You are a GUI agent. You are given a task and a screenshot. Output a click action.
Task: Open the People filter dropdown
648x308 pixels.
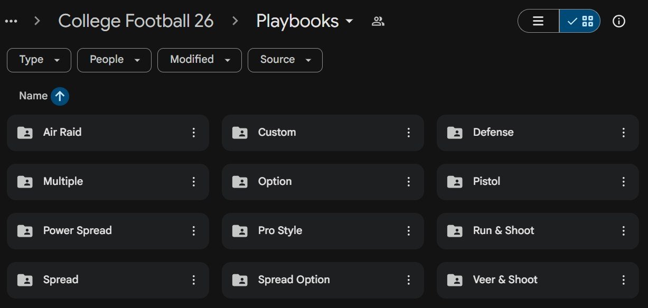click(114, 60)
